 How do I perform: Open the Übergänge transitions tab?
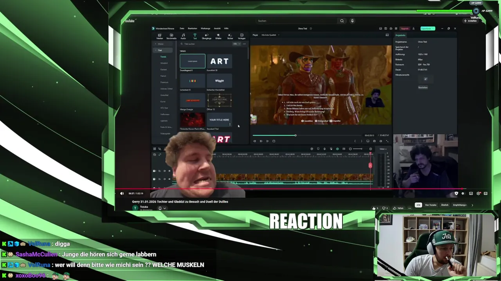click(206, 36)
